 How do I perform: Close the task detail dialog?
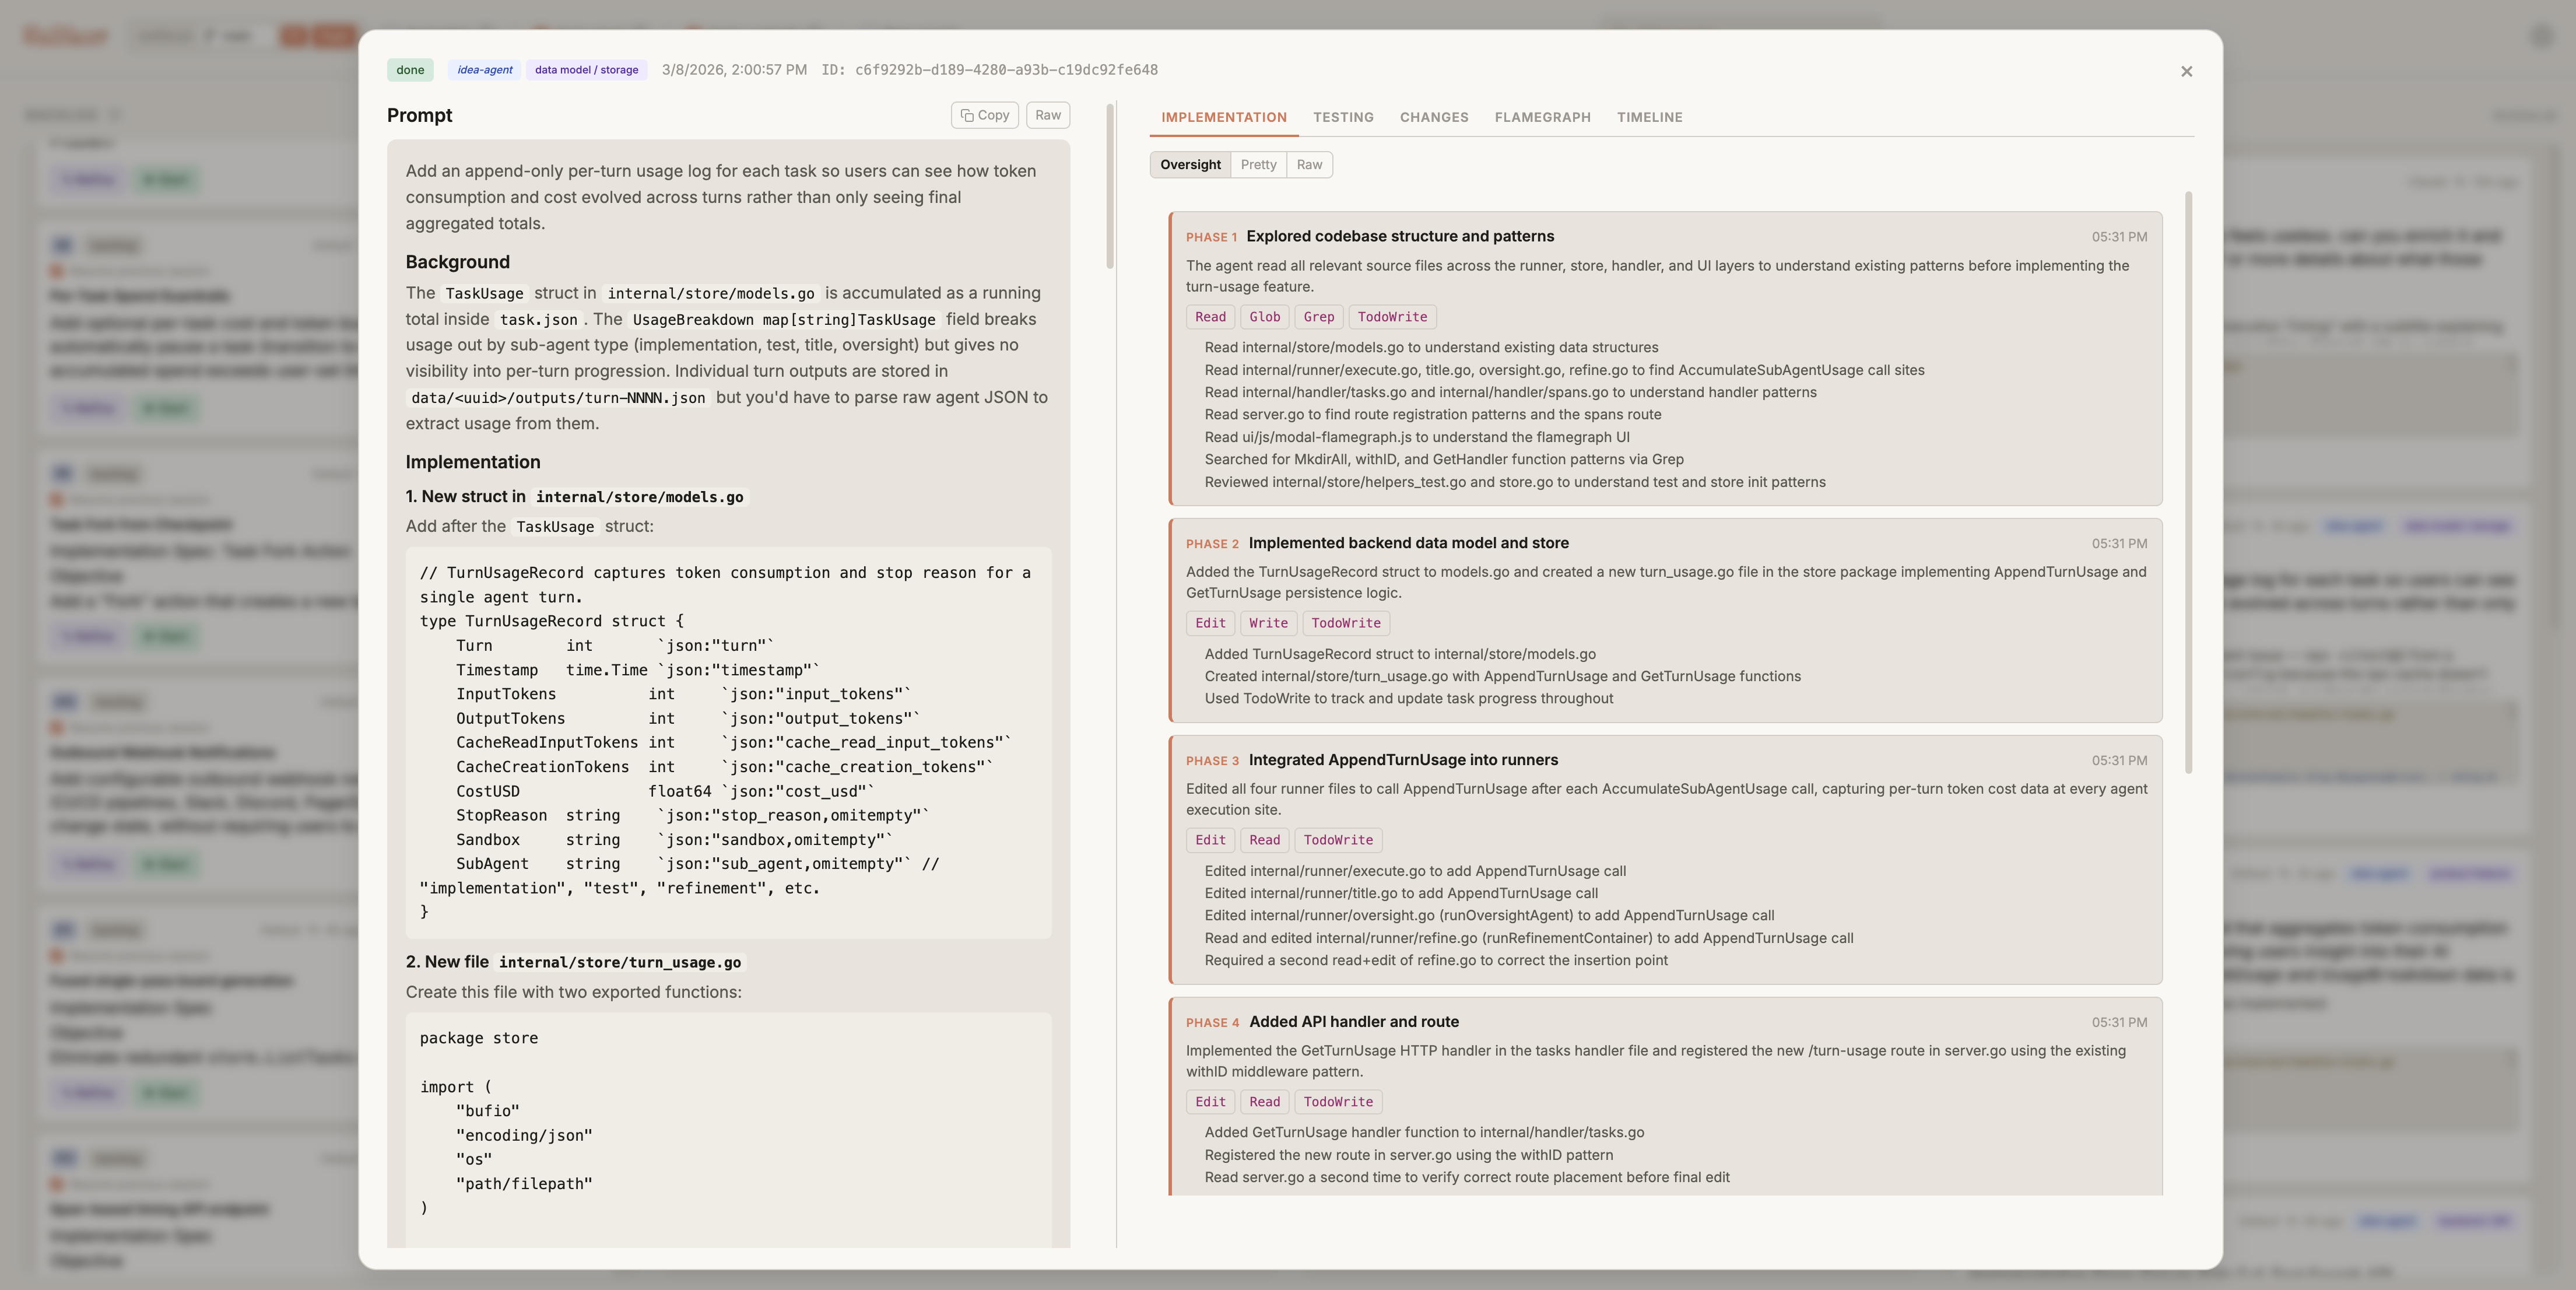coord(2186,71)
